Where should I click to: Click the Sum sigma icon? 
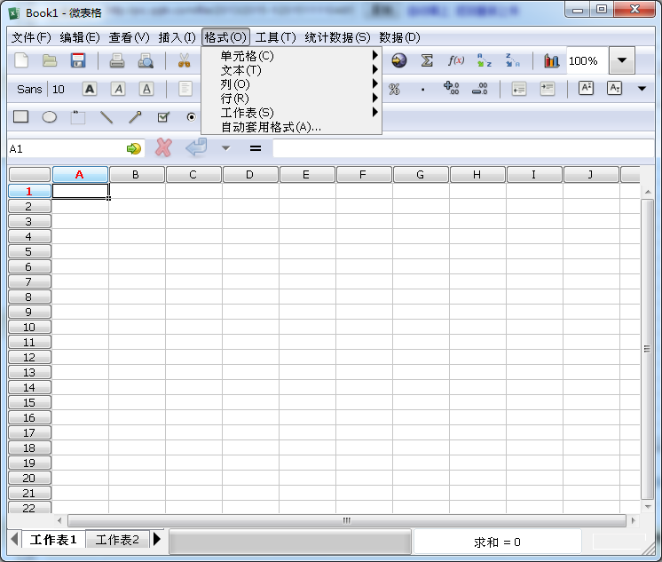[427, 60]
